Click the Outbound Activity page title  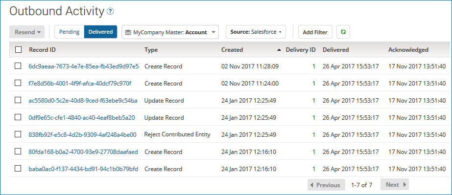pos(56,12)
